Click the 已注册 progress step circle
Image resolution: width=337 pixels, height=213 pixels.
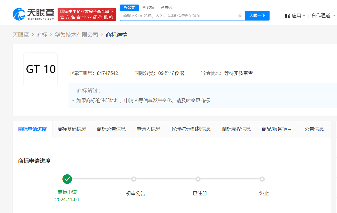pyautogui.click(x=198, y=179)
